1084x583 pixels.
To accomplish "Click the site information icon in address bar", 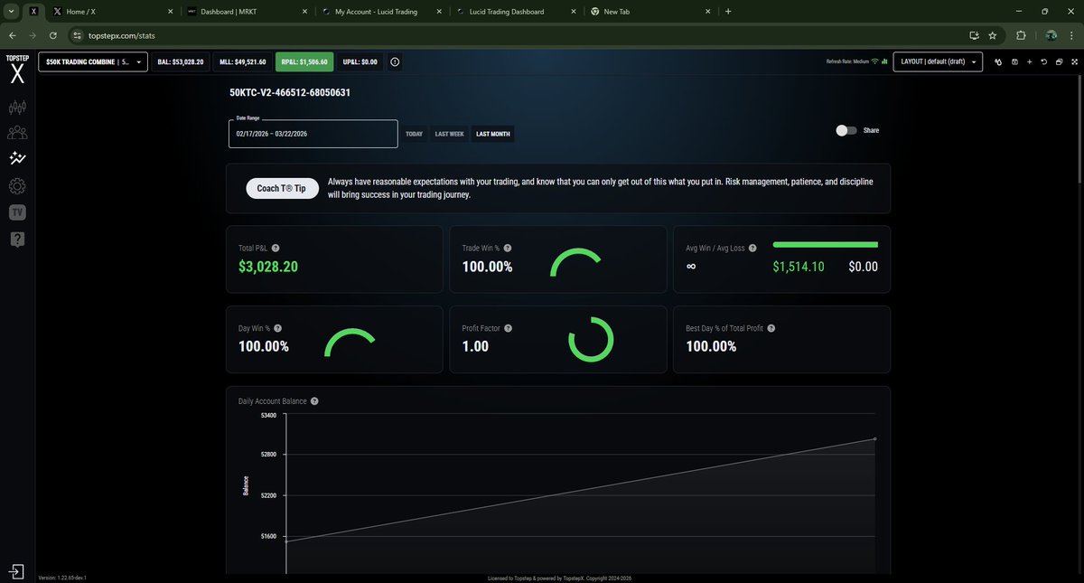I will (x=77, y=35).
